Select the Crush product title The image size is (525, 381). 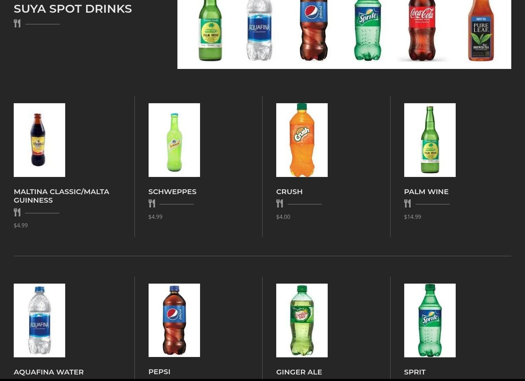(289, 192)
